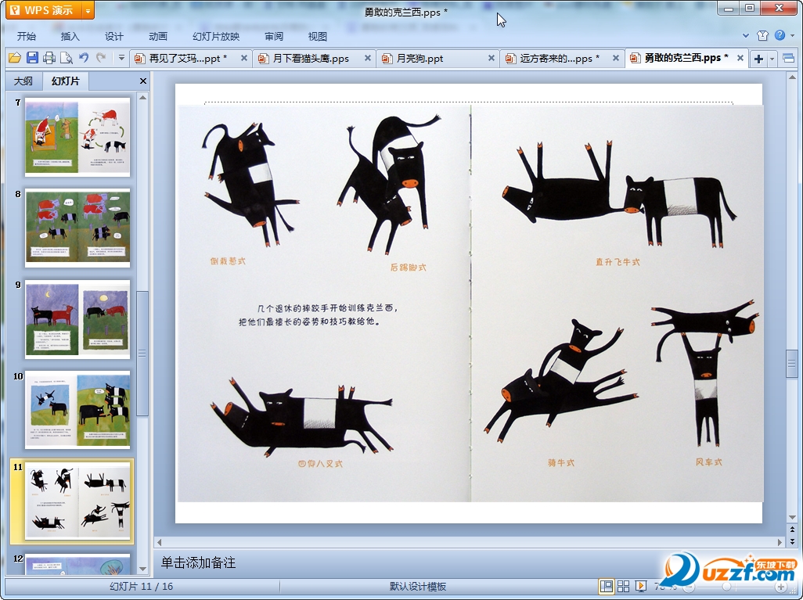Open the WPS 演示 application menu
The width and height of the screenshot is (803, 600).
point(44,9)
